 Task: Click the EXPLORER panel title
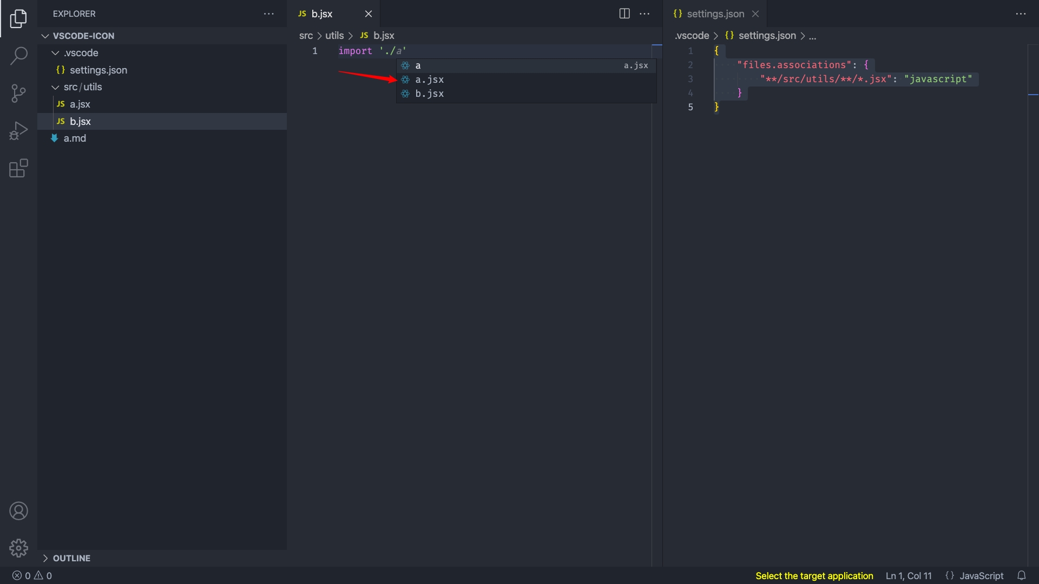click(74, 14)
